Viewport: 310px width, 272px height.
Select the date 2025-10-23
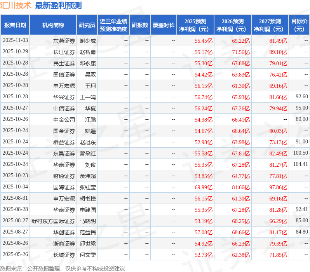click(x=15, y=176)
